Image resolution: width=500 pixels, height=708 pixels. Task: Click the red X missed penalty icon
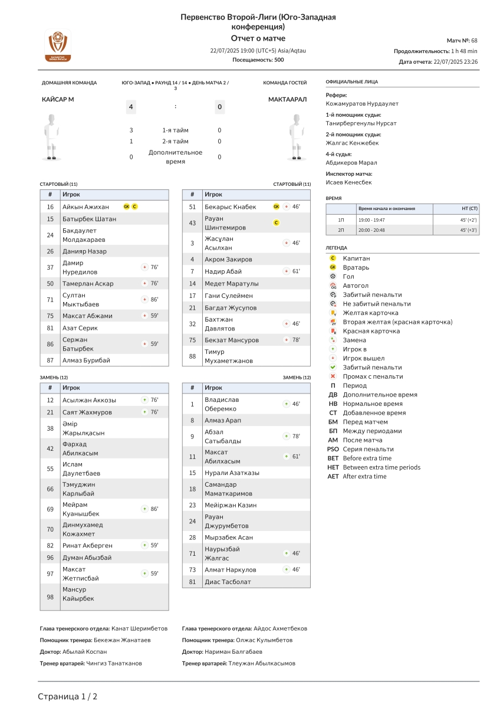333,376
